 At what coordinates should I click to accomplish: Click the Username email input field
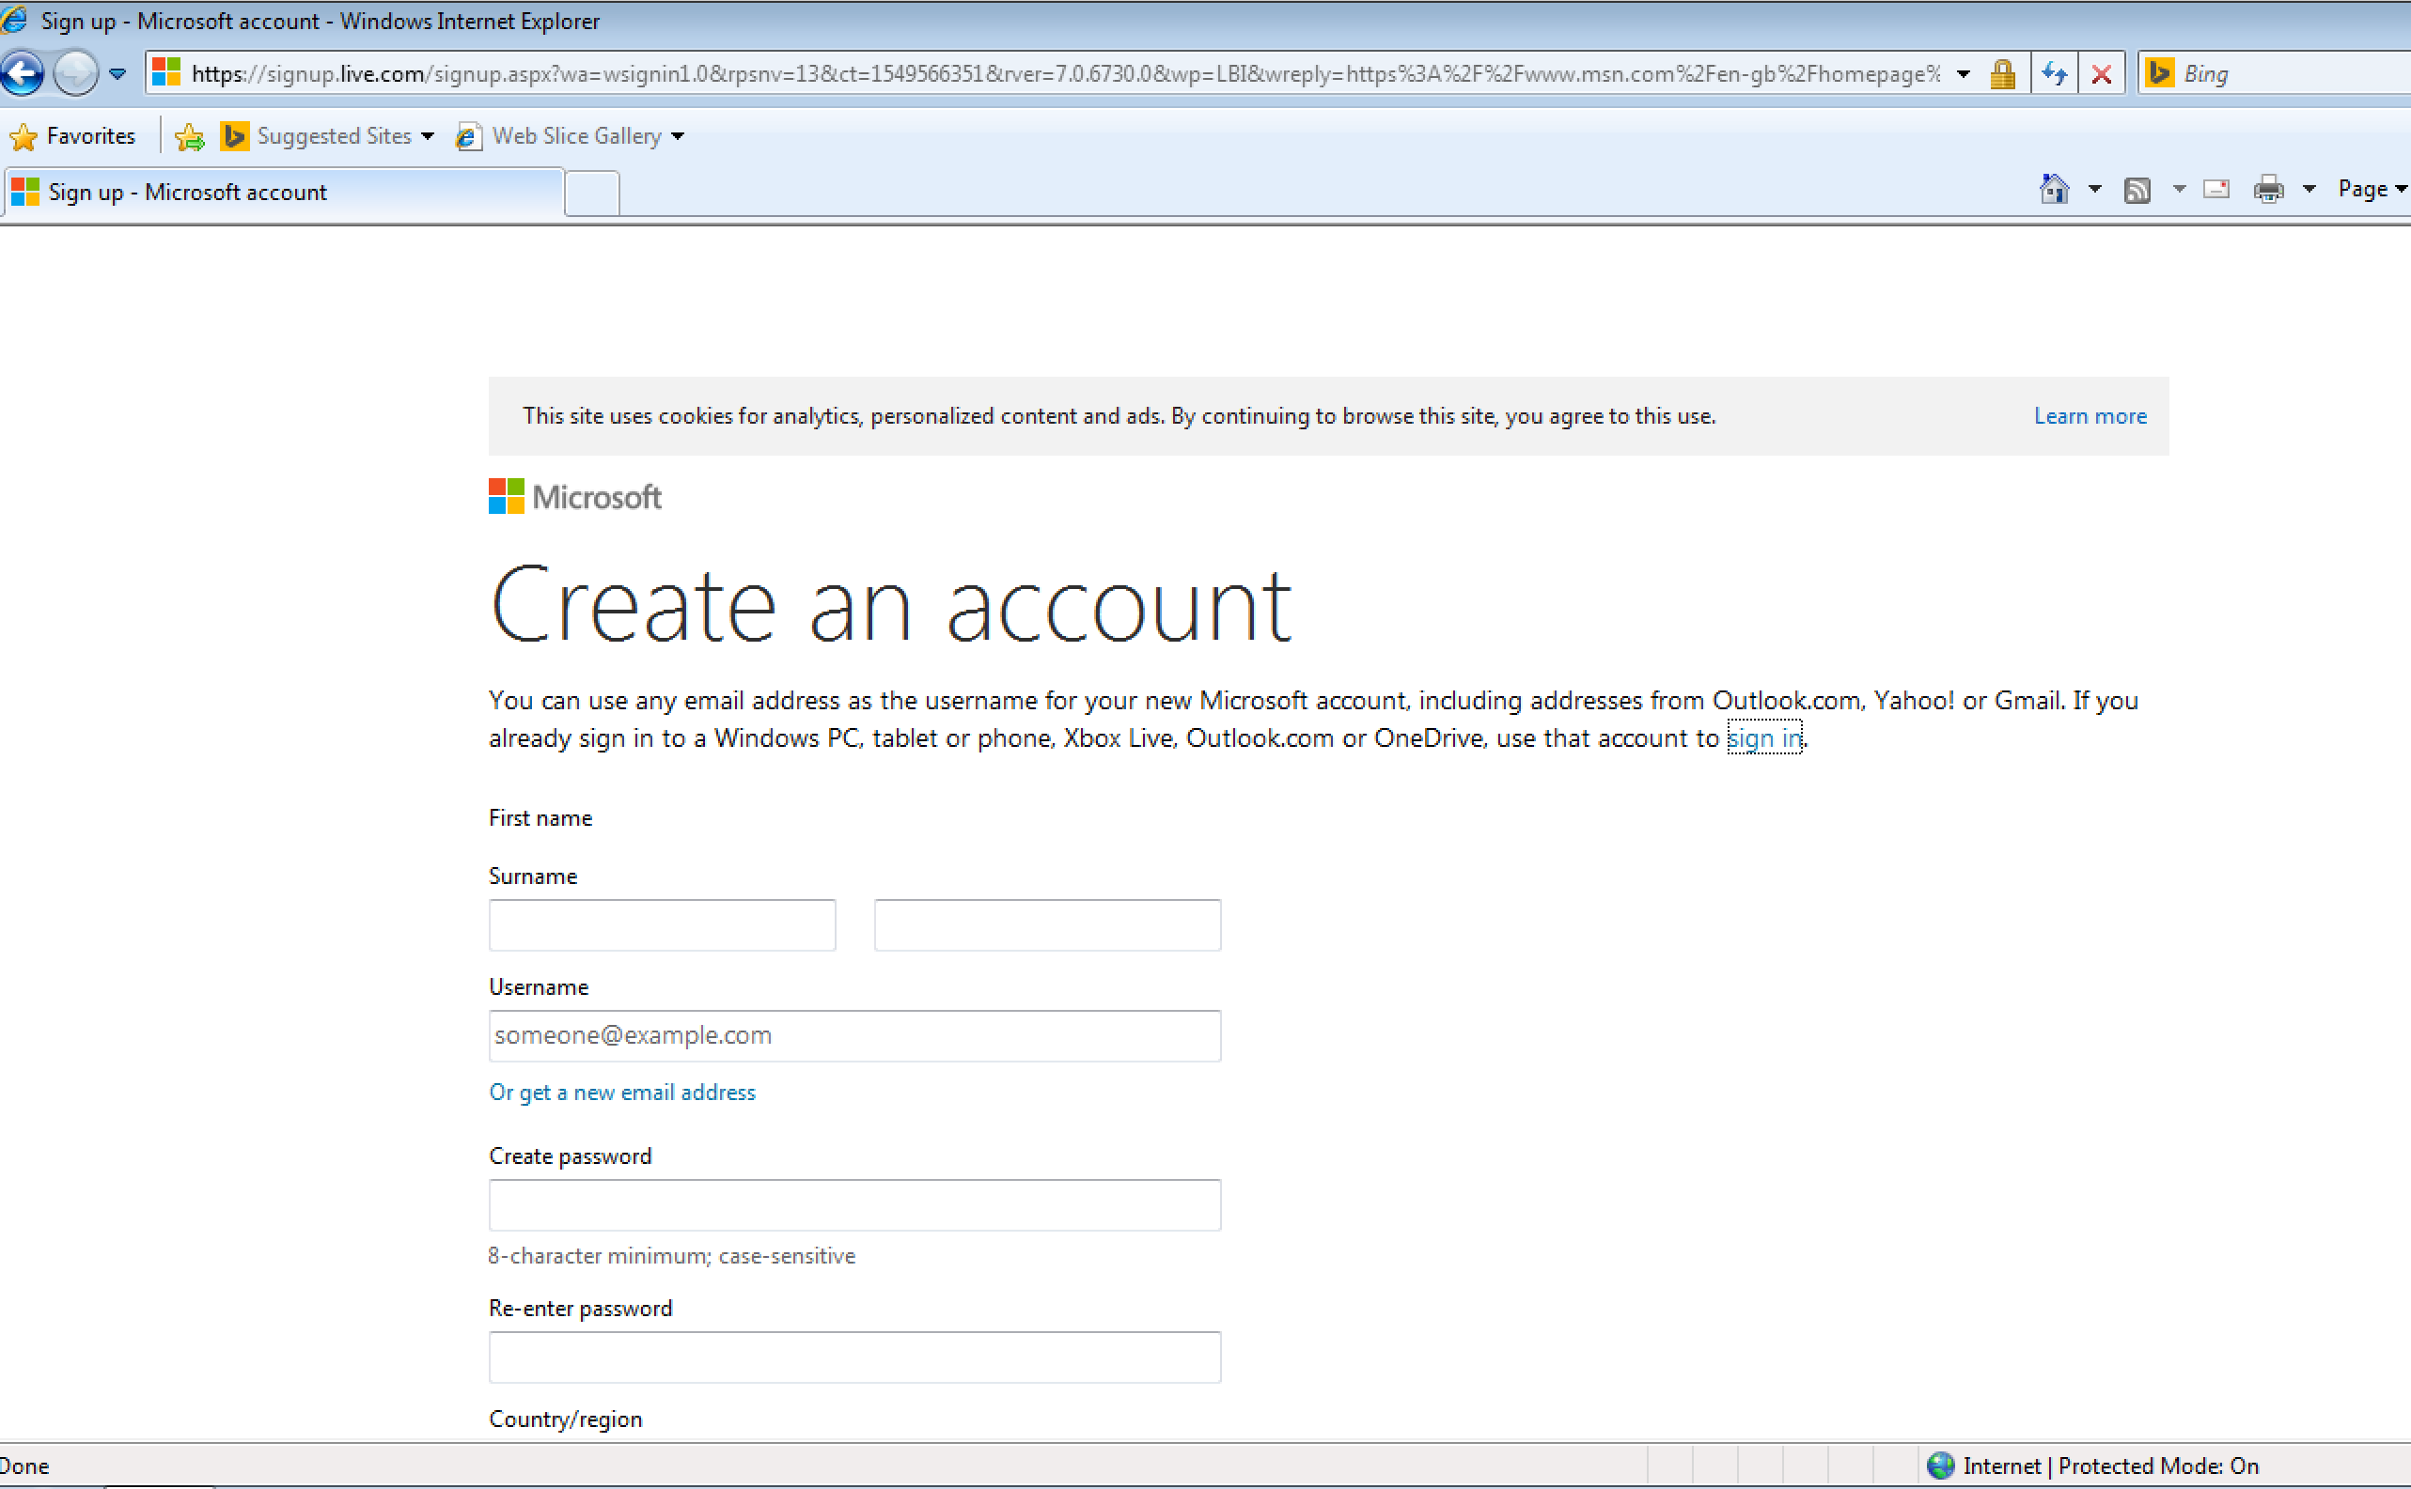[x=855, y=1036]
